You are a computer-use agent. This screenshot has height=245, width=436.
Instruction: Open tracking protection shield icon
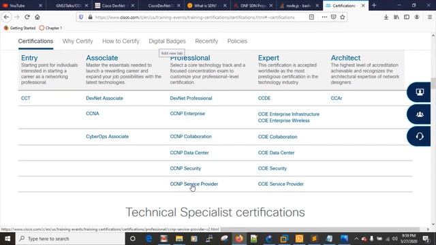pos(81,17)
